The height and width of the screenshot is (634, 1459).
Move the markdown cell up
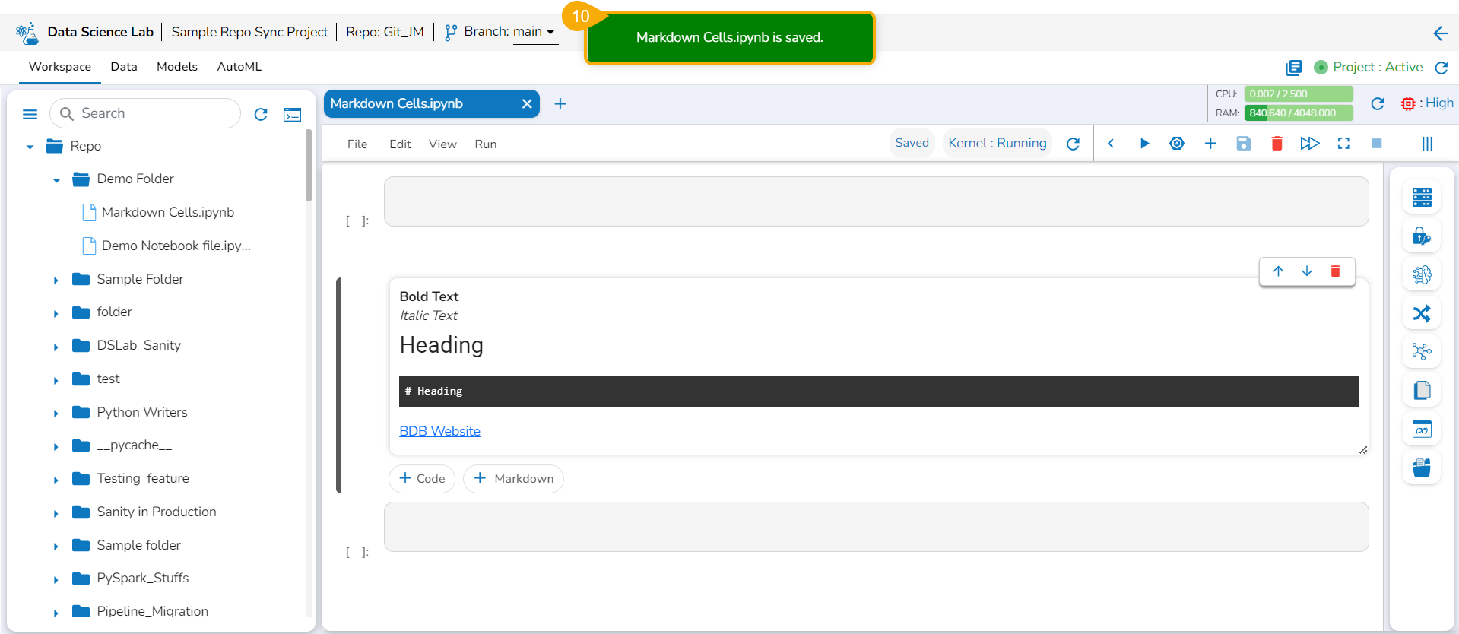1278,271
